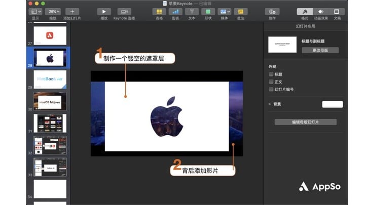Image resolution: width=365 pixels, height=205 pixels.
Task: Open the Media (媒体) dropdown
Action: point(225,12)
